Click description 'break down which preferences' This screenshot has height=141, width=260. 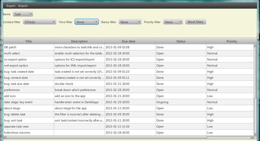[x=75, y=90]
